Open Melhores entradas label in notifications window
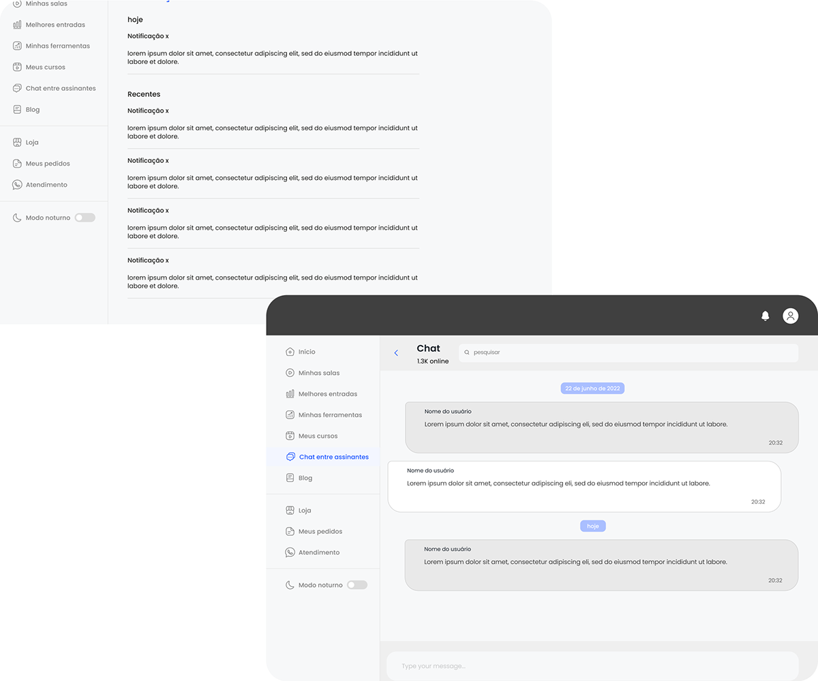Viewport: 818px width, 681px height. click(55, 25)
